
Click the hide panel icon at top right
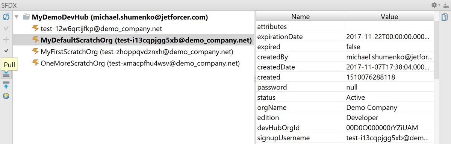click(445, 5)
